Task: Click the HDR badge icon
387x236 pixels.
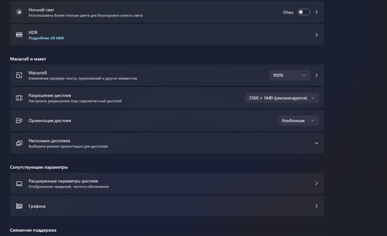Action: (x=19, y=35)
